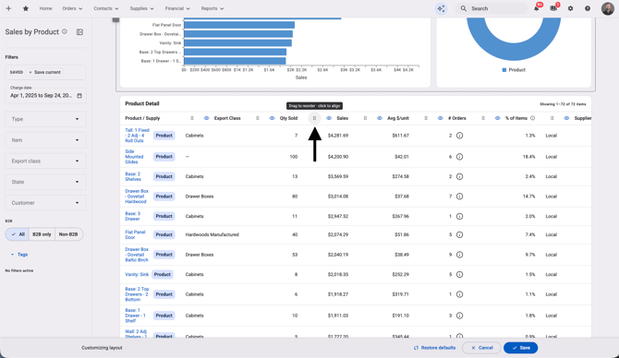Toggle visibility of # Orders column
This screenshot has width=619, height=358.
click(x=440, y=118)
